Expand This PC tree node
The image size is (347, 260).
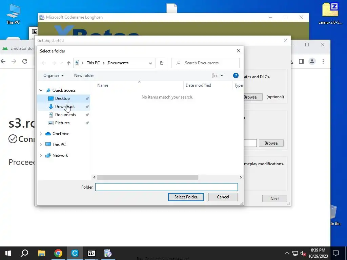tap(41, 145)
